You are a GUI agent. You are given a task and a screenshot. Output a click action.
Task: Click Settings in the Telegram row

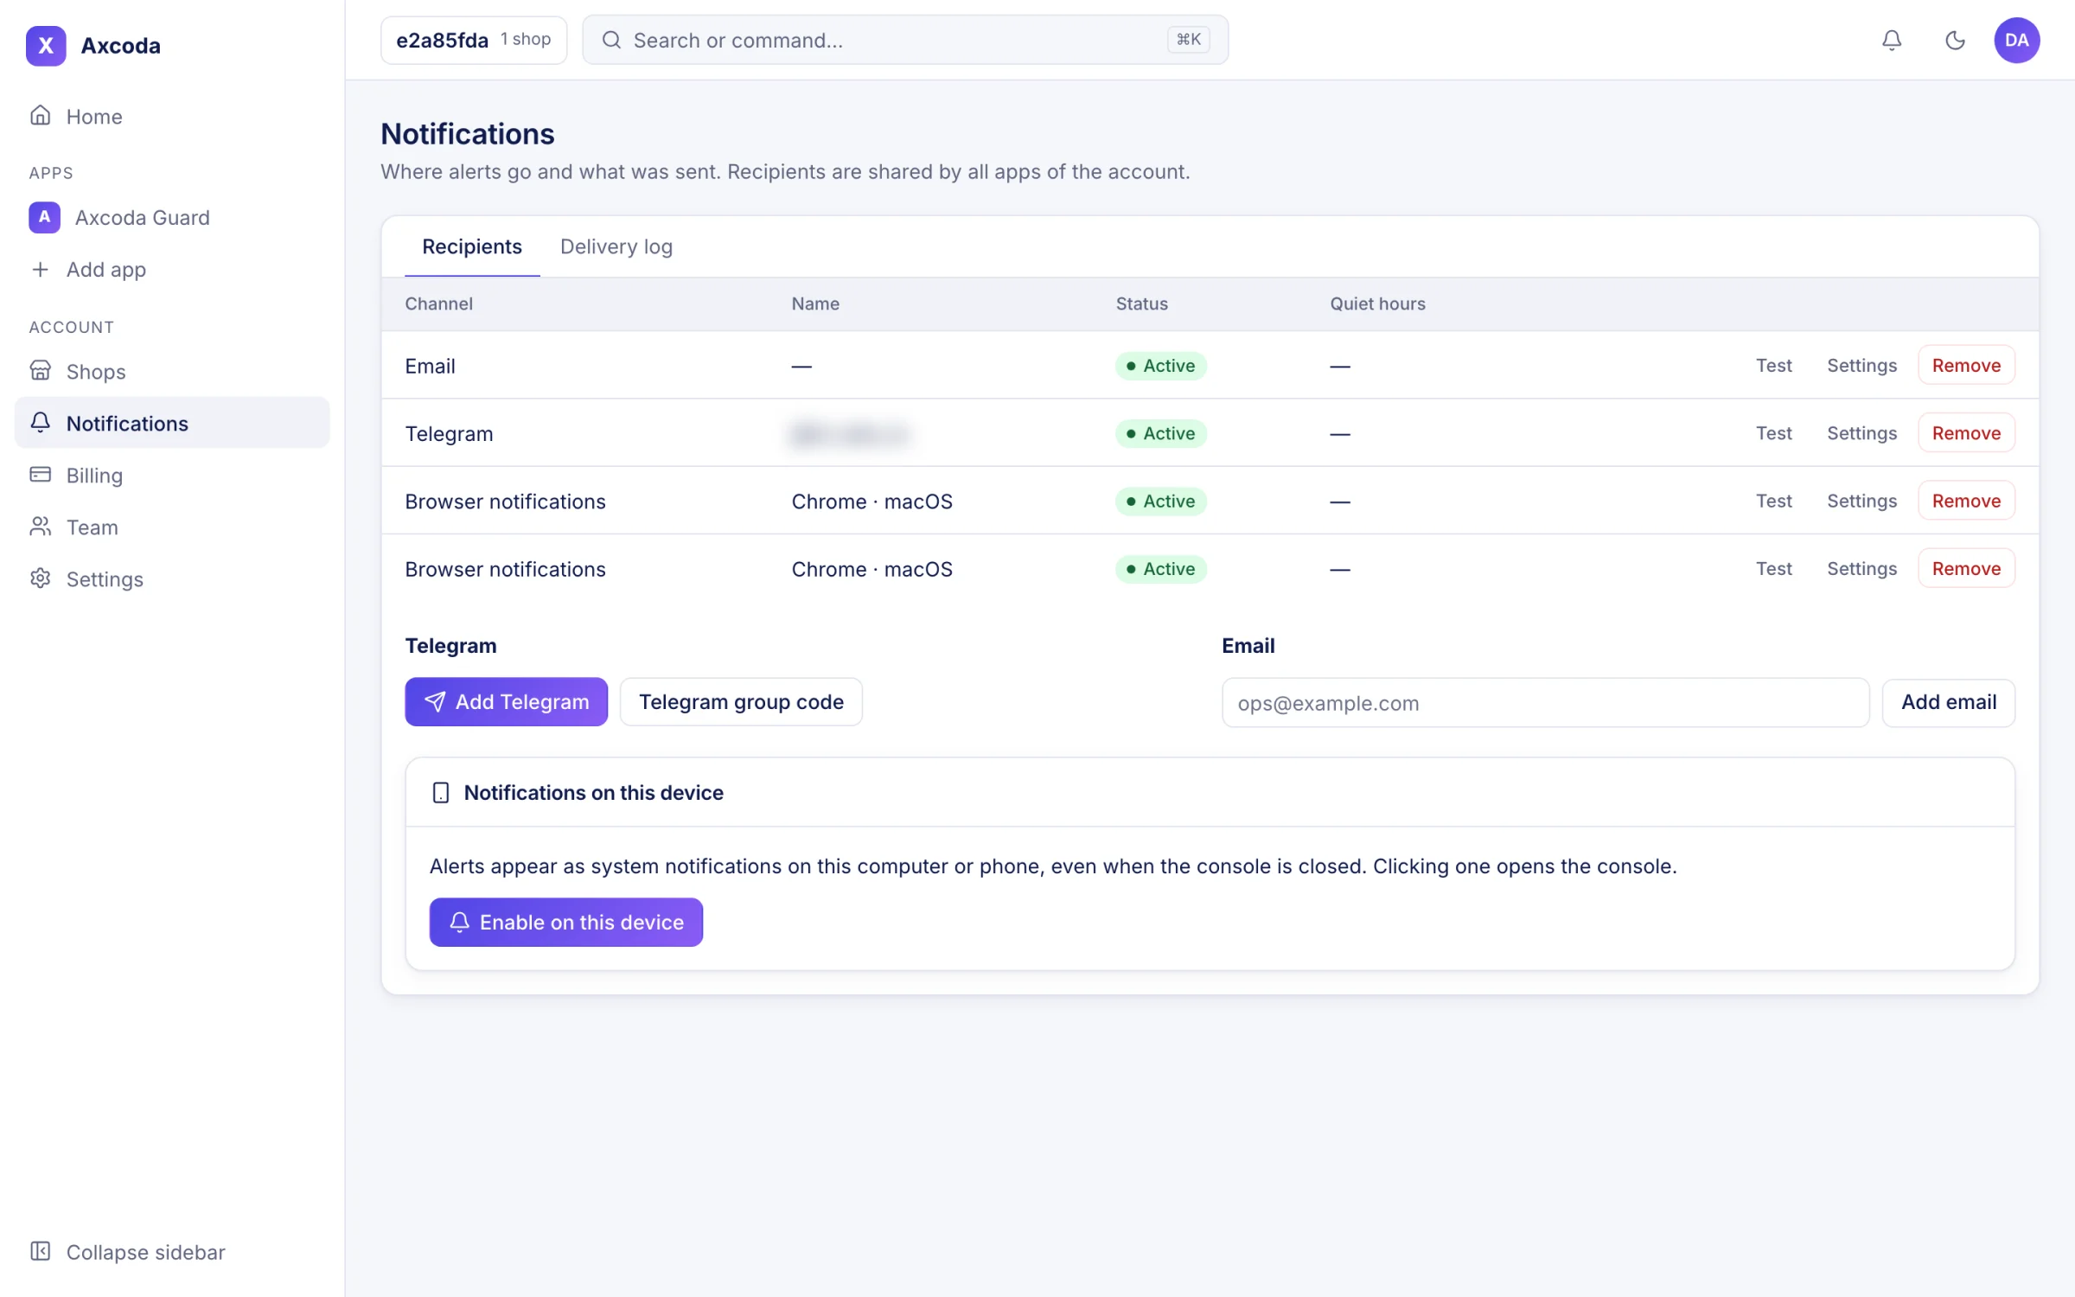1861,432
